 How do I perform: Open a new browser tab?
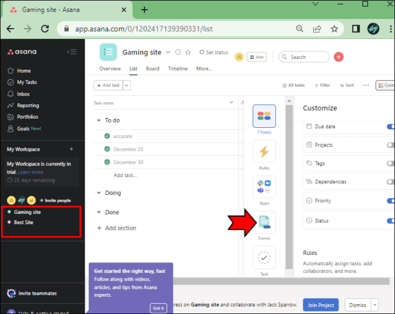pyautogui.click(x=144, y=10)
